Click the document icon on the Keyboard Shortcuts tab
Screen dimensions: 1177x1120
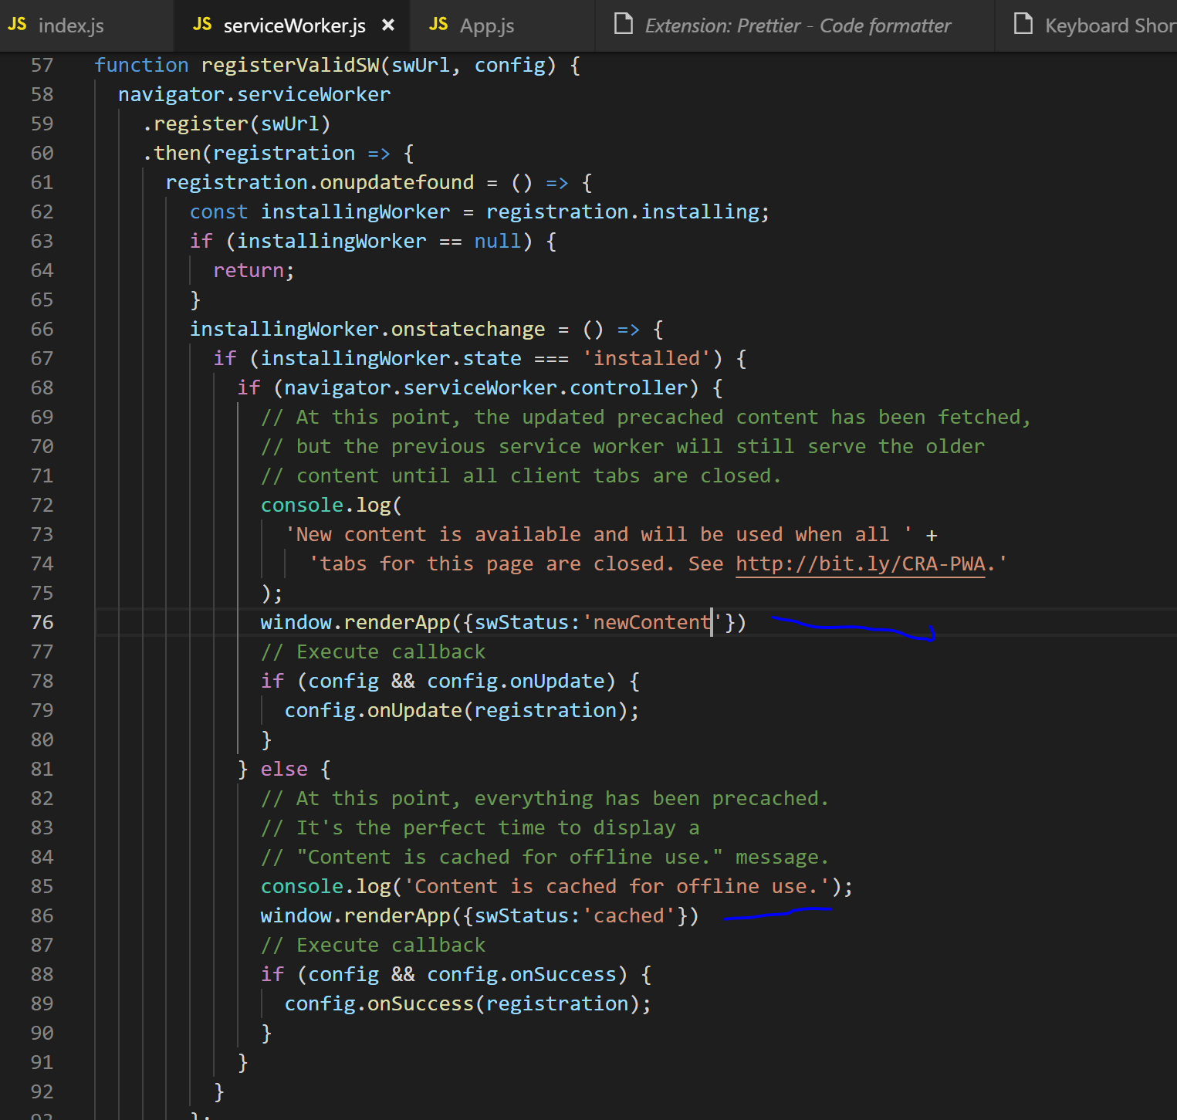[x=1023, y=25]
